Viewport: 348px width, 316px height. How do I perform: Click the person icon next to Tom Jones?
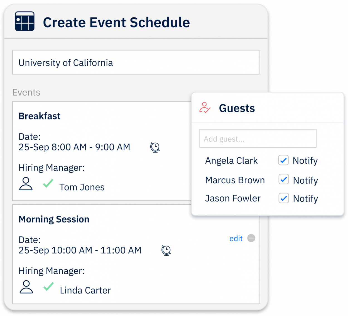pyautogui.click(x=26, y=184)
